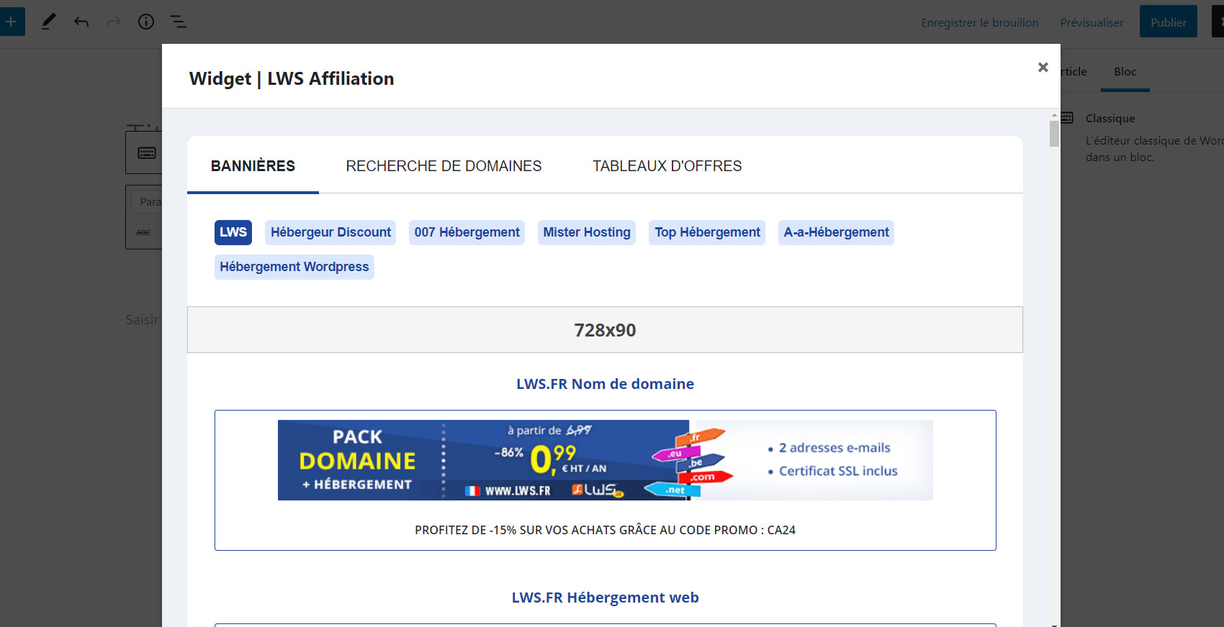This screenshot has width=1224, height=627.
Task: Collapse the 728x90 banner size section
Action: pyautogui.click(x=605, y=330)
